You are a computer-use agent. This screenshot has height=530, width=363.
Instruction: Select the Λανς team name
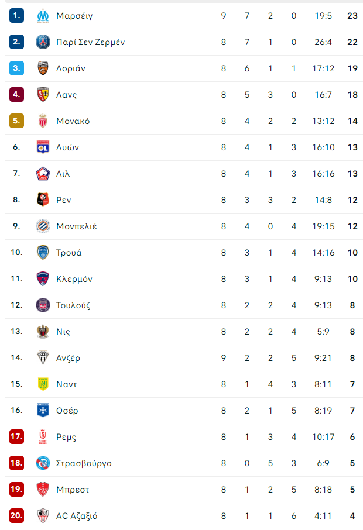click(66, 94)
